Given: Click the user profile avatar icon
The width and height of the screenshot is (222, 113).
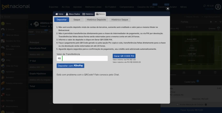Looking at the screenshot, I should [218, 7].
